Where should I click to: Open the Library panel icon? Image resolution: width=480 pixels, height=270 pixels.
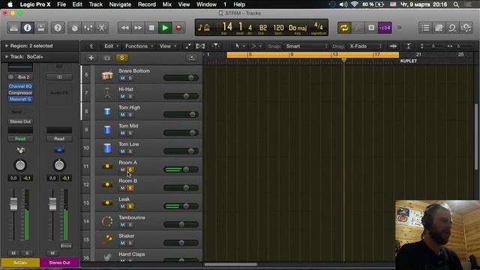click(x=14, y=28)
